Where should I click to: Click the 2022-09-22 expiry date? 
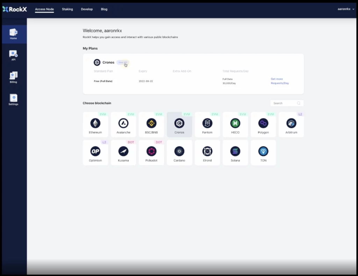[146, 81]
